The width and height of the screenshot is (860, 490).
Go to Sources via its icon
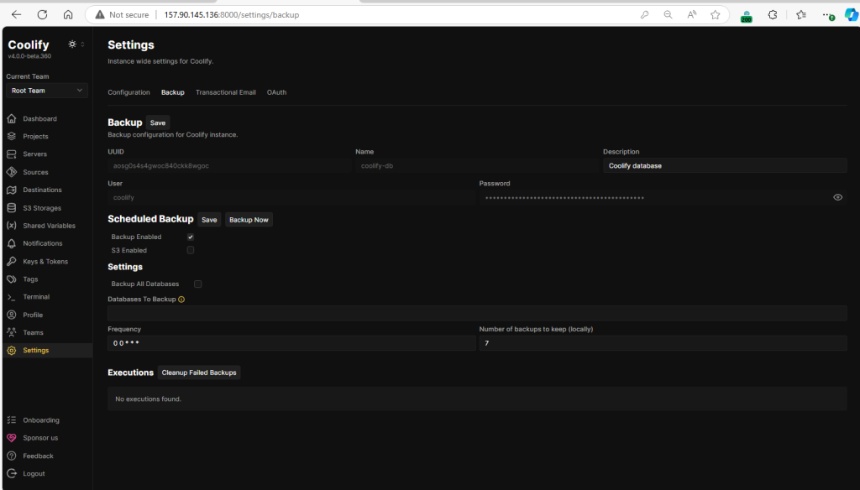(x=12, y=172)
